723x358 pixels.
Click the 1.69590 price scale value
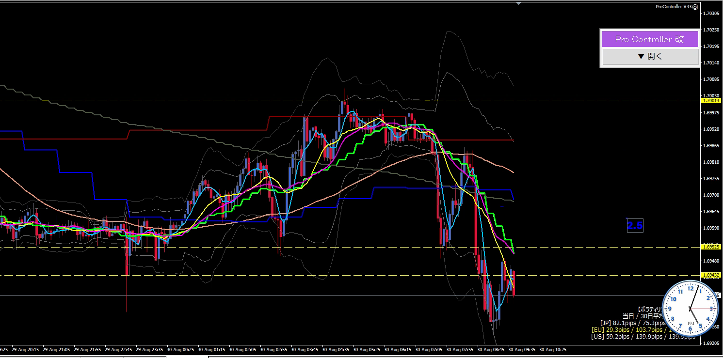(711, 228)
